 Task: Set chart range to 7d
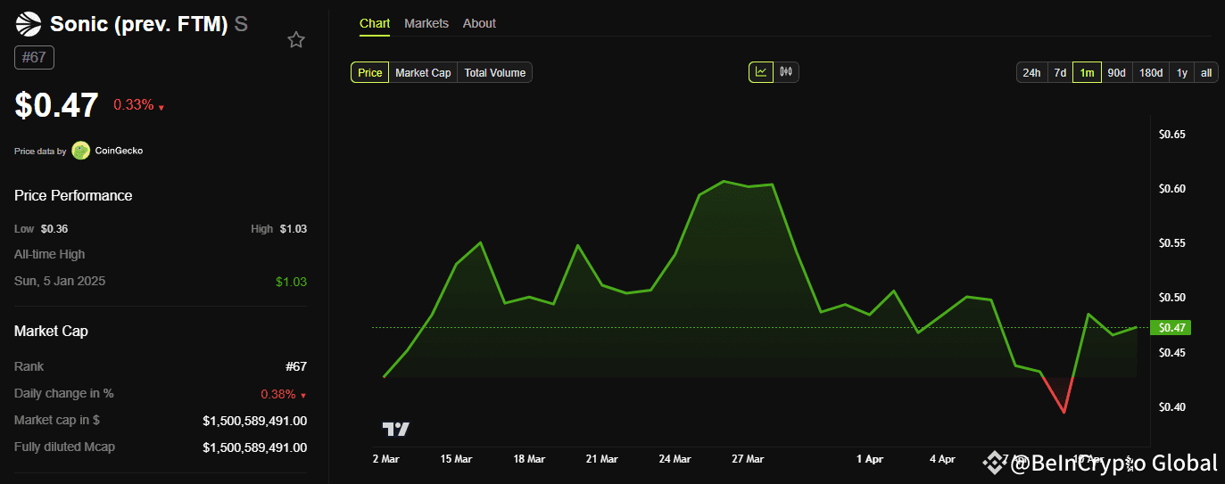tap(1060, 72)
